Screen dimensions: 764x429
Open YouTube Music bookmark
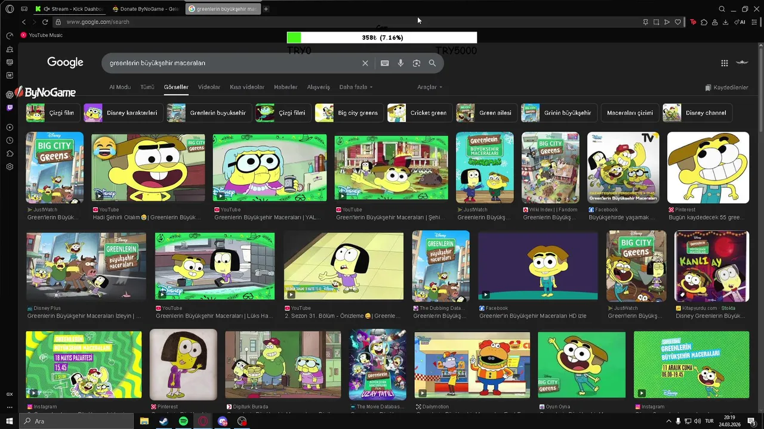pos(42,35)
